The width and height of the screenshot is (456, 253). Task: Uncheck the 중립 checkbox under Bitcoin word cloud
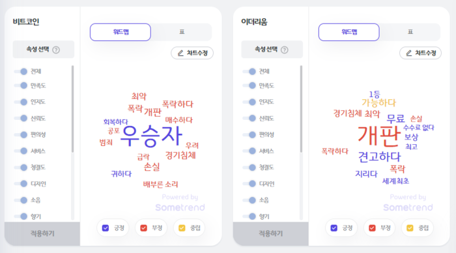click(x=182, y=228)
